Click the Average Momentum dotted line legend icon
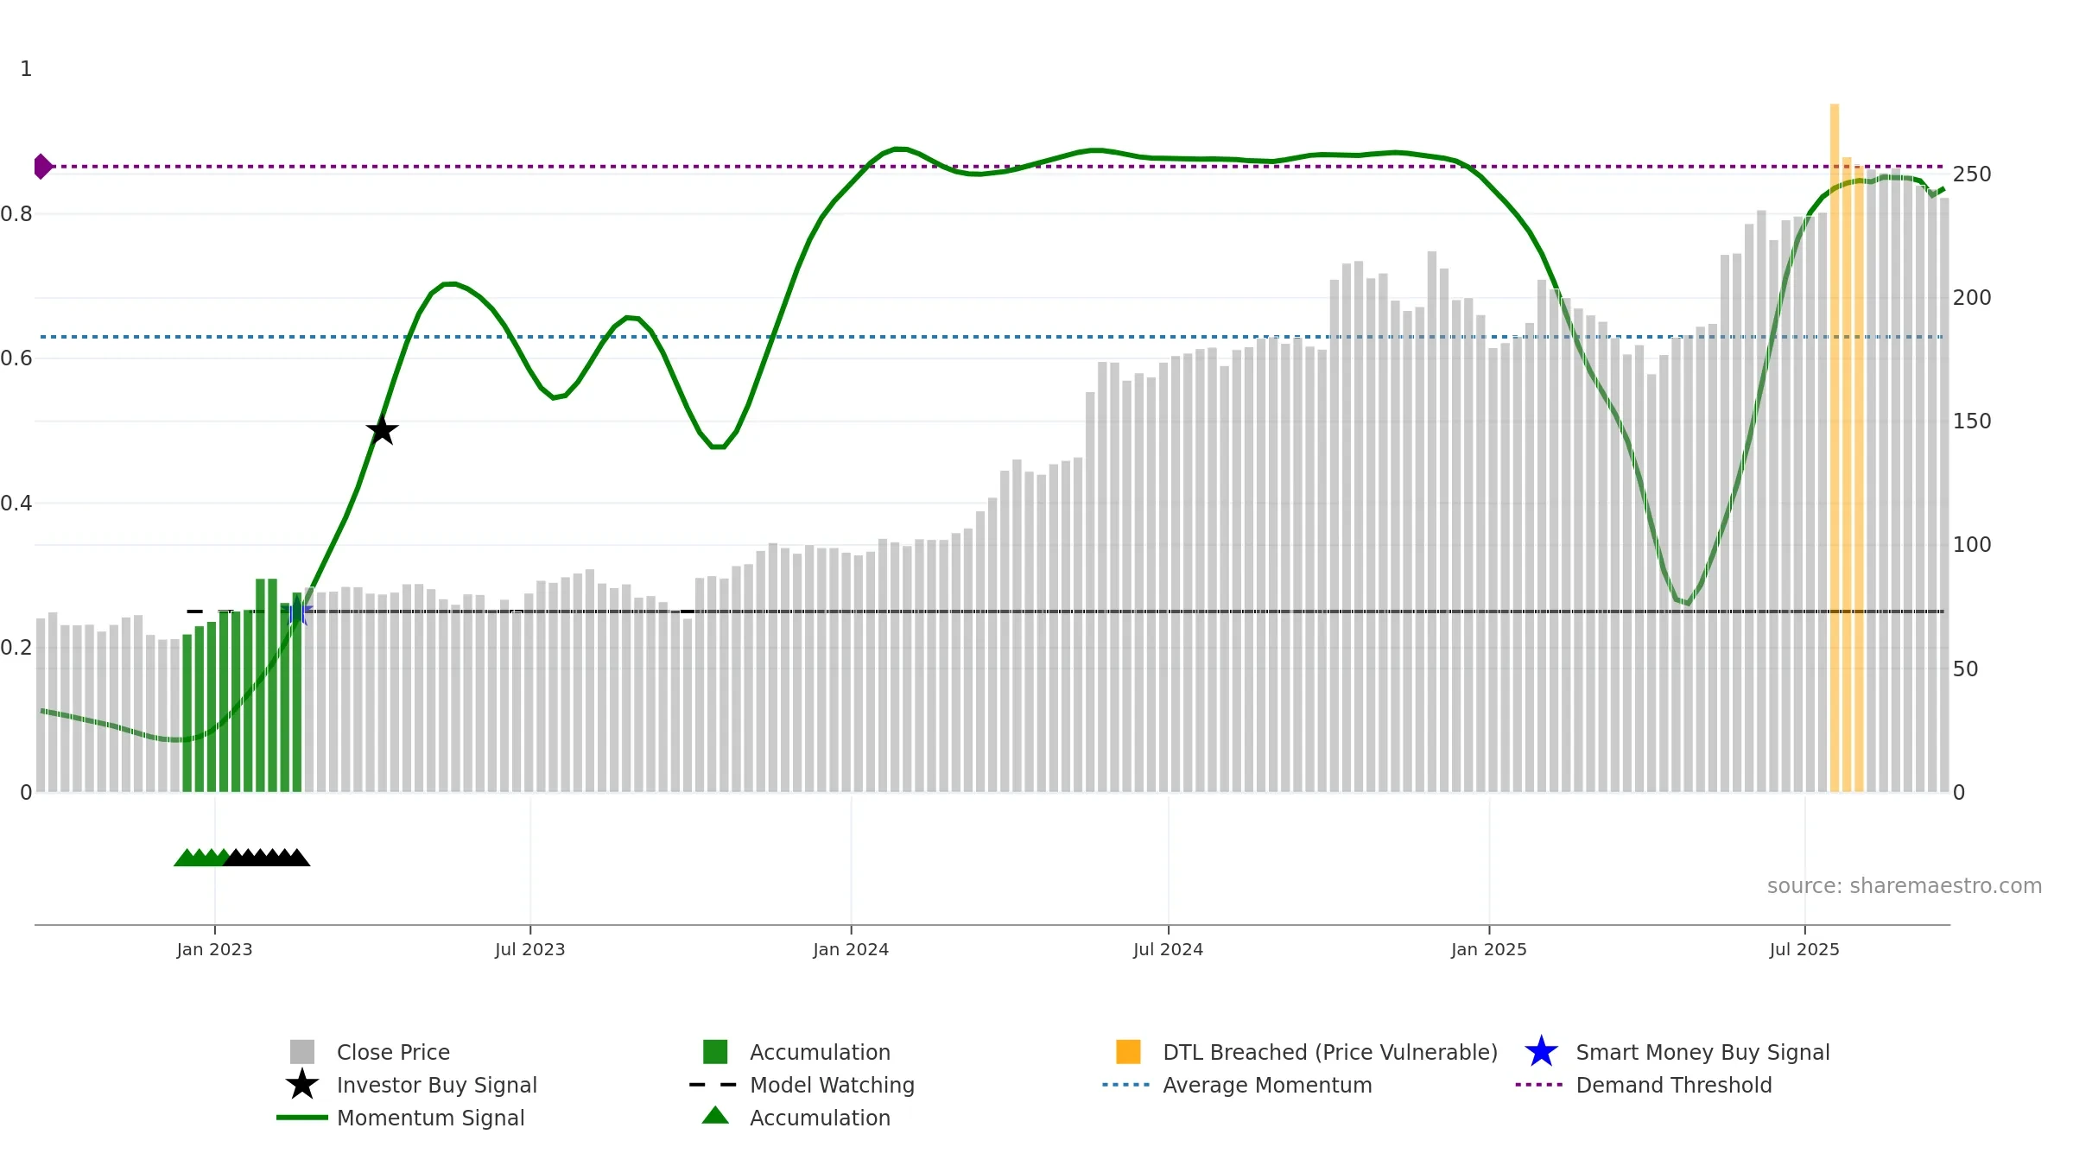Image resolution: width=2073 pixels, height=1166 pixels. tap(1126, 1085)
